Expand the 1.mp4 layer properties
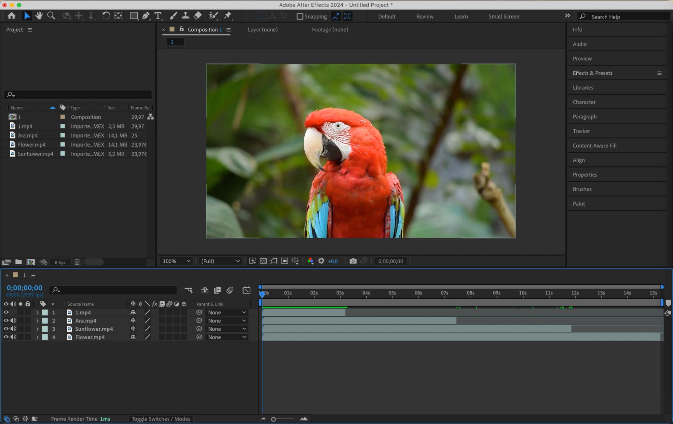Image resolution: width=673 pixels, height=424 pixels. pos(37,313)
